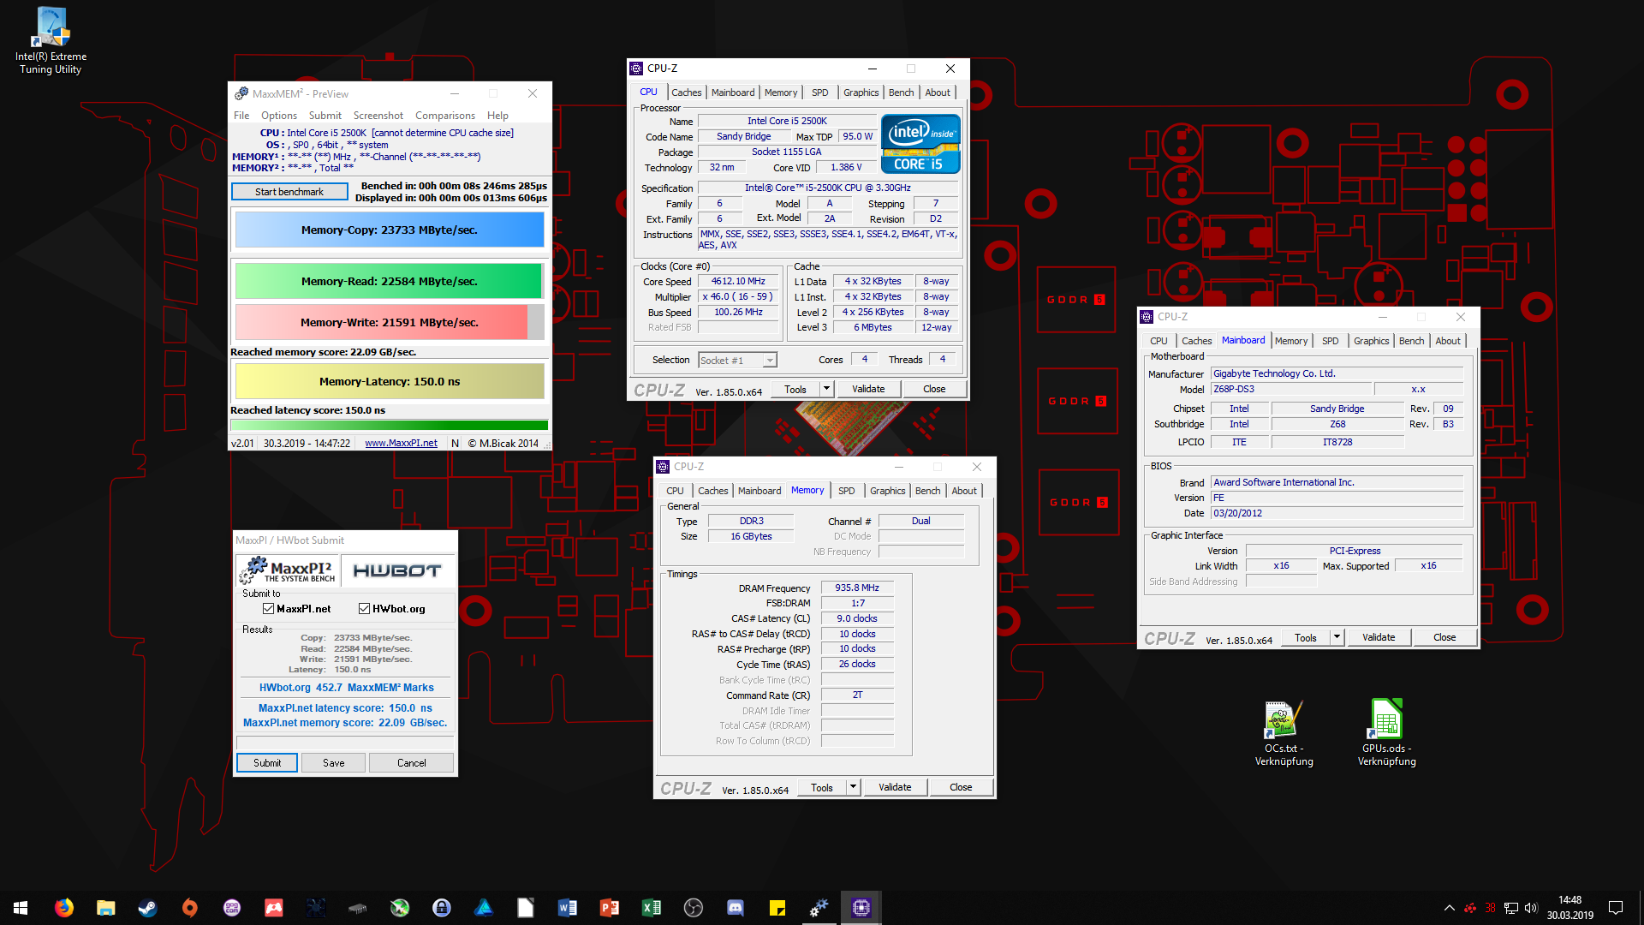Click Tools button in CPU-Z Mainboard window

coord(1306,637)
